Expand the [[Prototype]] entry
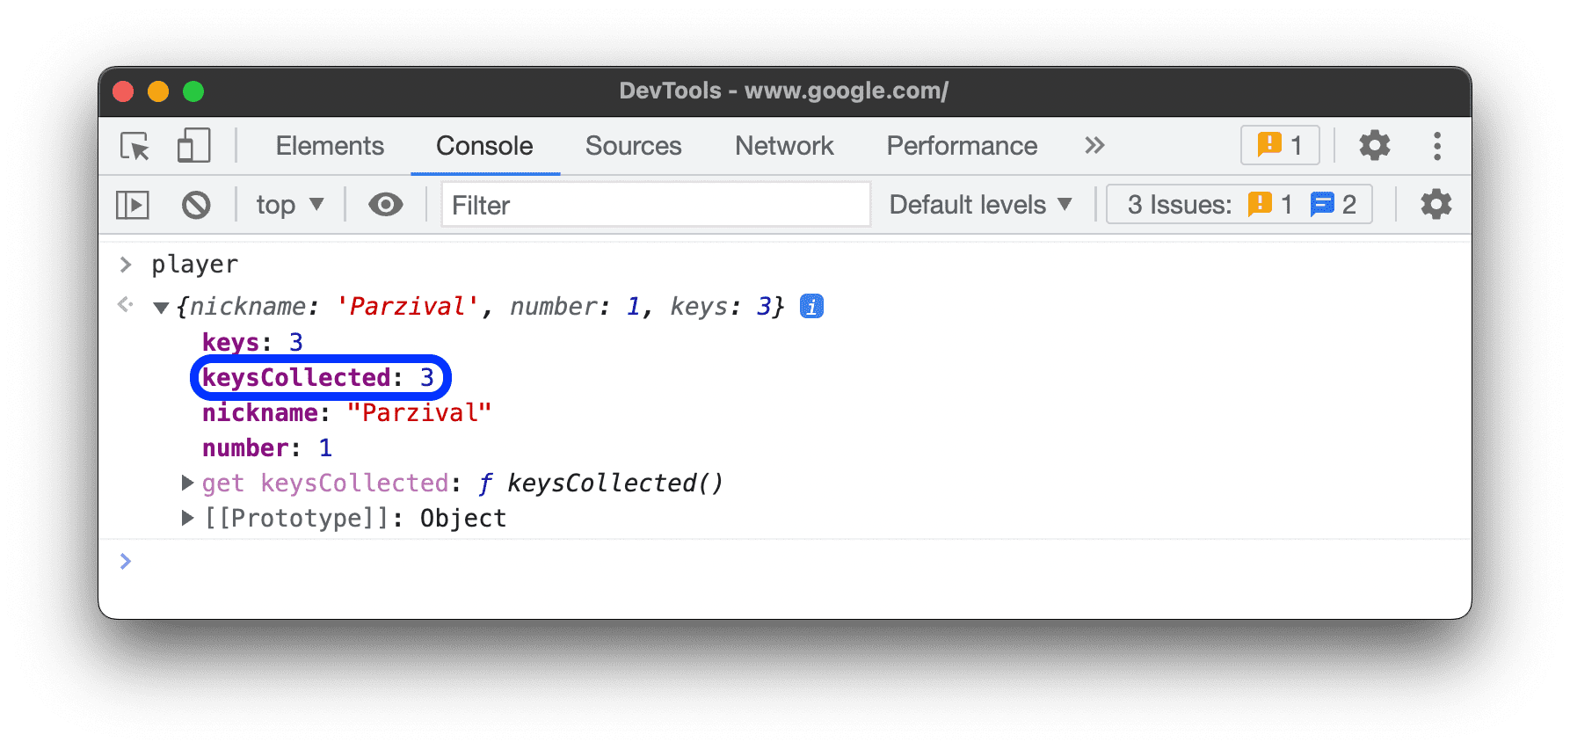 pyautogui.click(x=187, y=518)
